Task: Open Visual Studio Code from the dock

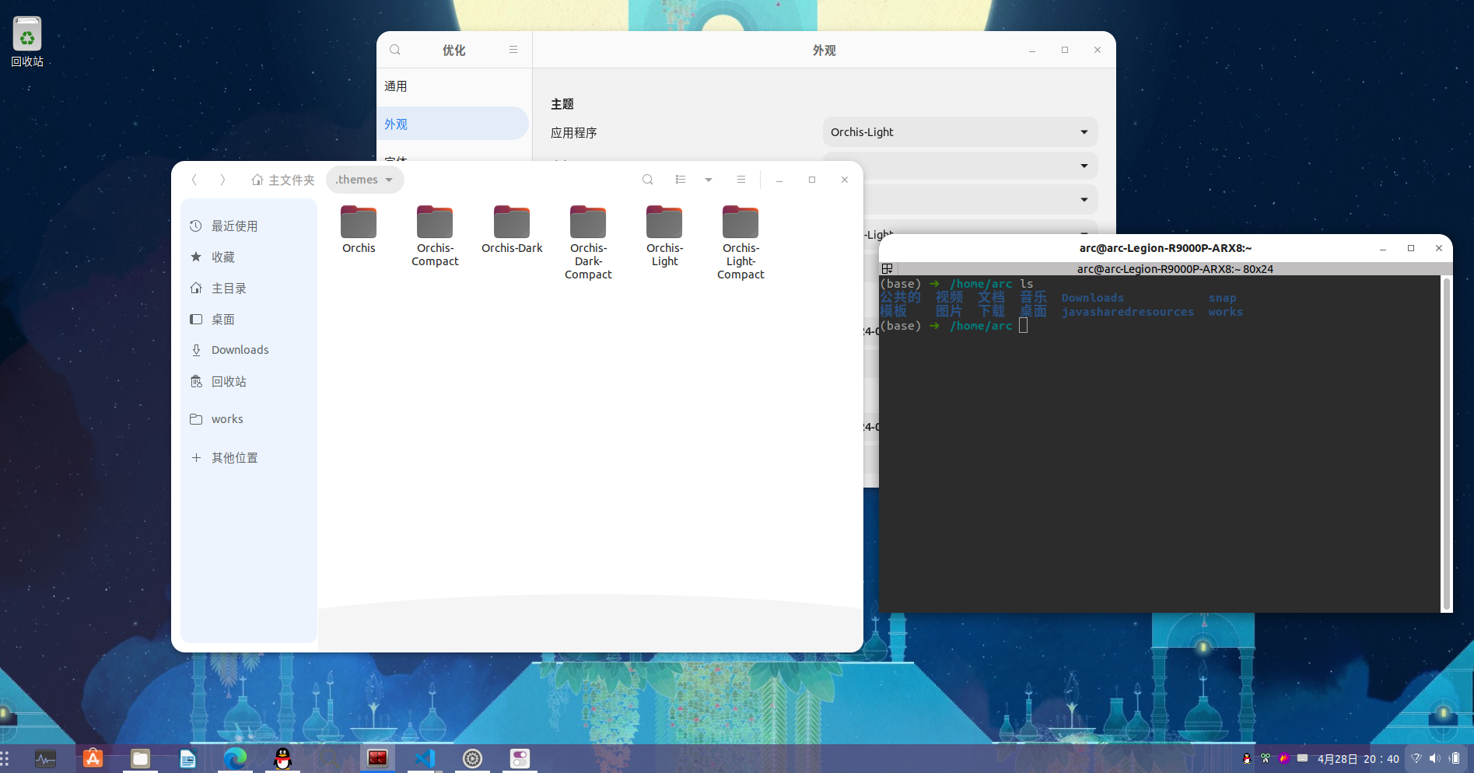Action: point(425,758)
